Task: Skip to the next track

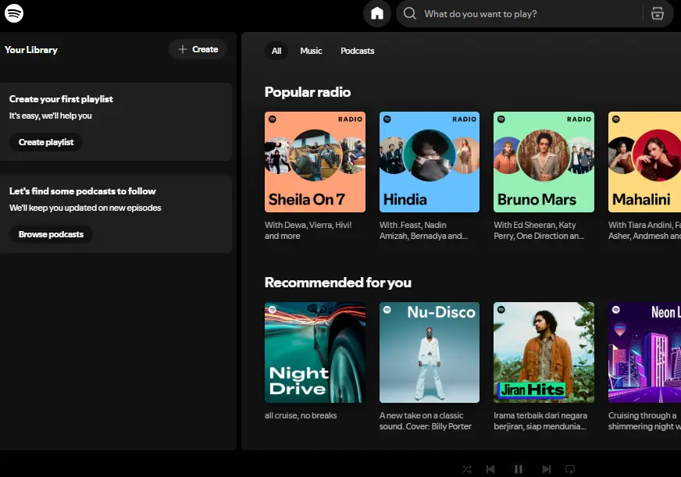Action: click(x=547, y=469)
